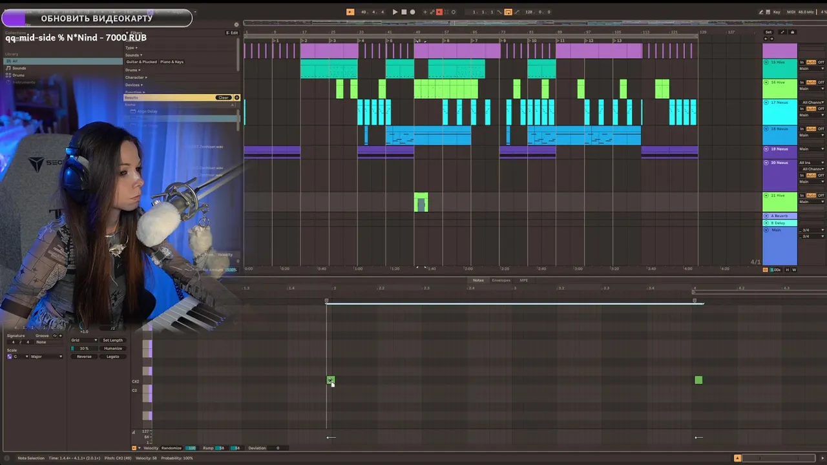Click the 1.00x zoom value
The width and height of the screenshot is (827, 465).
[x=775, y=269]
